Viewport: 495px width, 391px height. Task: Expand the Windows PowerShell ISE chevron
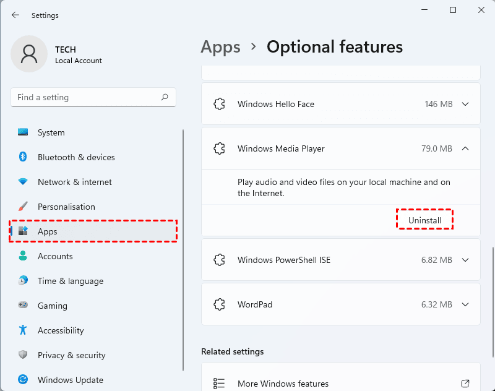coord(465,260)
